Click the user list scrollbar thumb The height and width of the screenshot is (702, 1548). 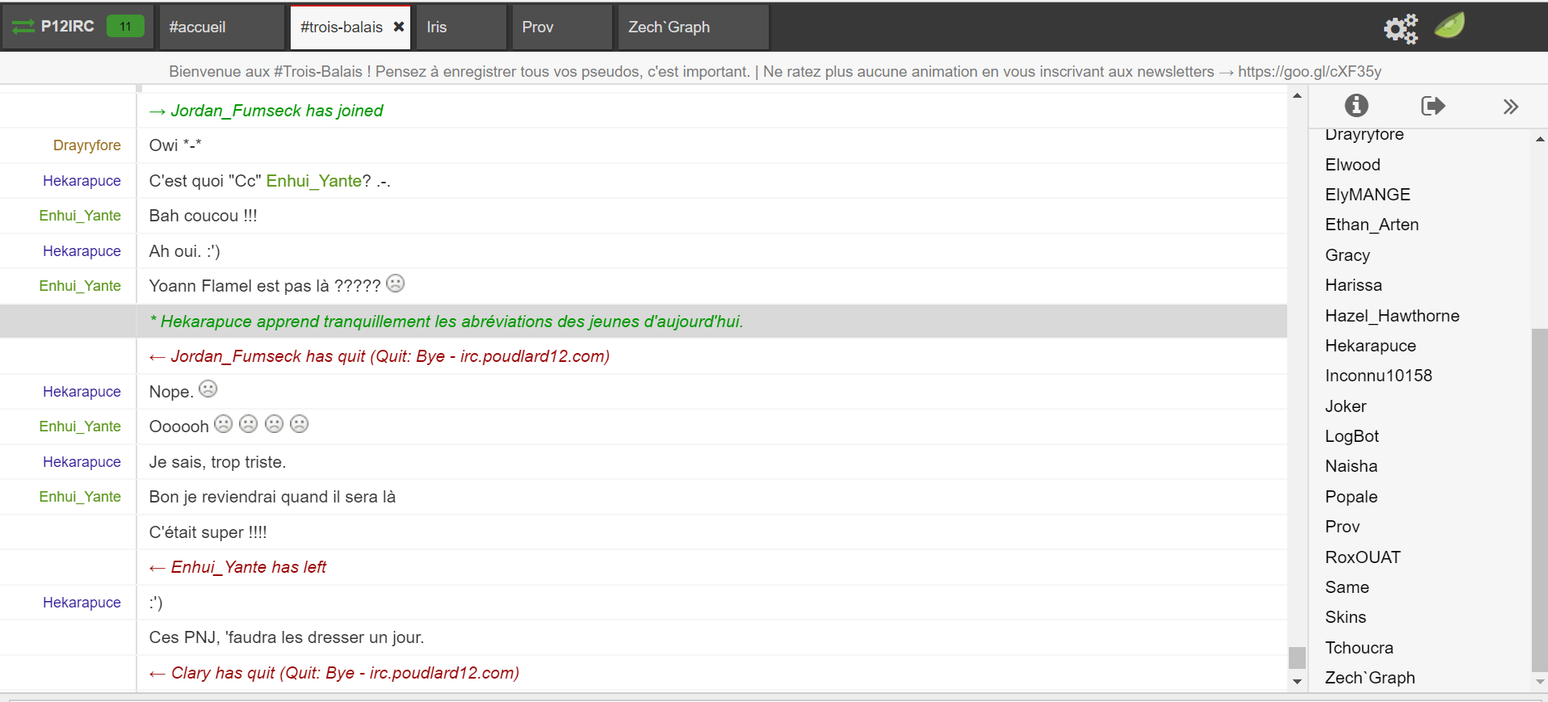point(1540,500)
